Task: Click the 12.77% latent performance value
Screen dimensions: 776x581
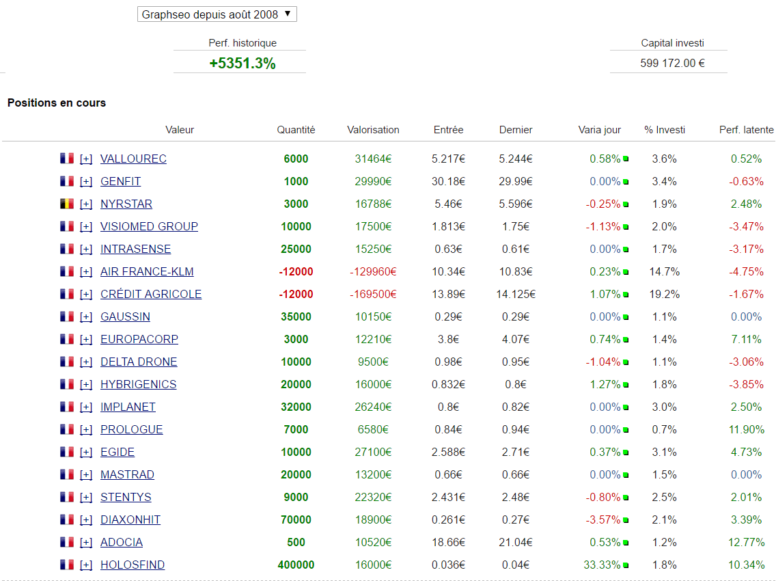Action: (x=747, y=542)
